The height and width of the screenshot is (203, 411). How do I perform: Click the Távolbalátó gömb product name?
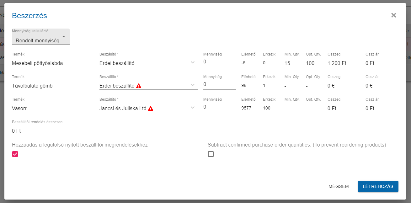click(32, 86)
